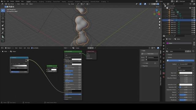Open the Scene properties tab icon

click(x=164, y=52)
